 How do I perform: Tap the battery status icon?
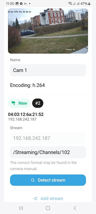89,4
